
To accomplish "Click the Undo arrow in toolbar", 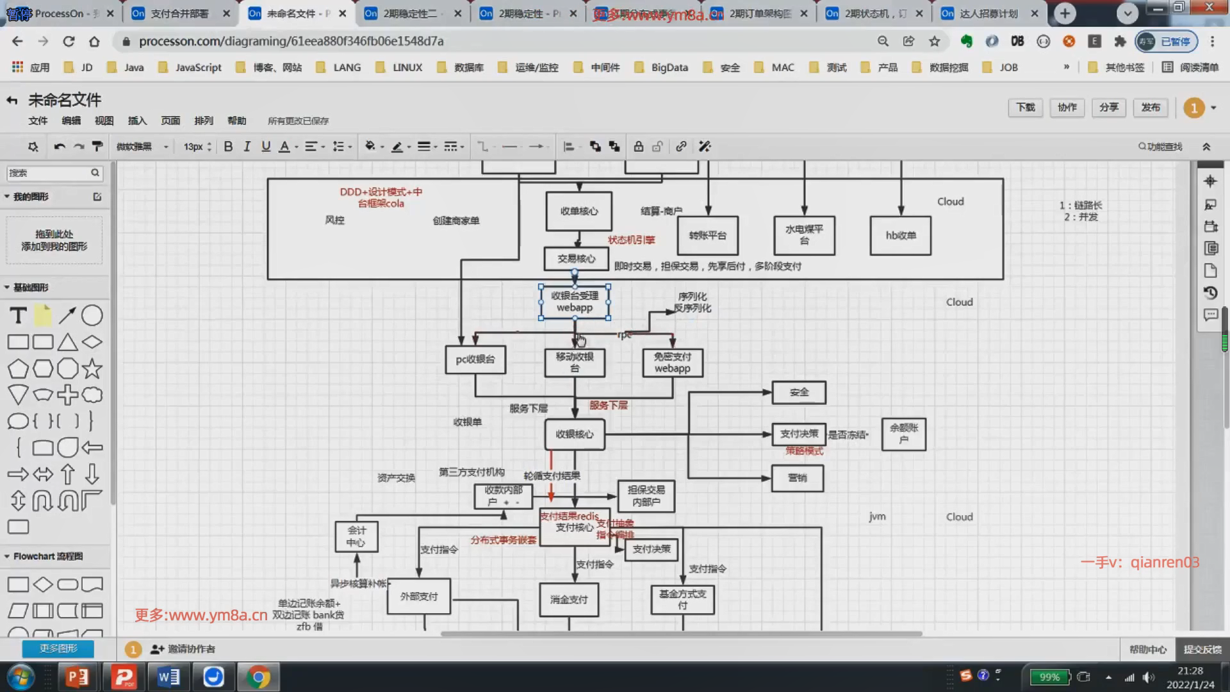I will [x=60, y=147].
